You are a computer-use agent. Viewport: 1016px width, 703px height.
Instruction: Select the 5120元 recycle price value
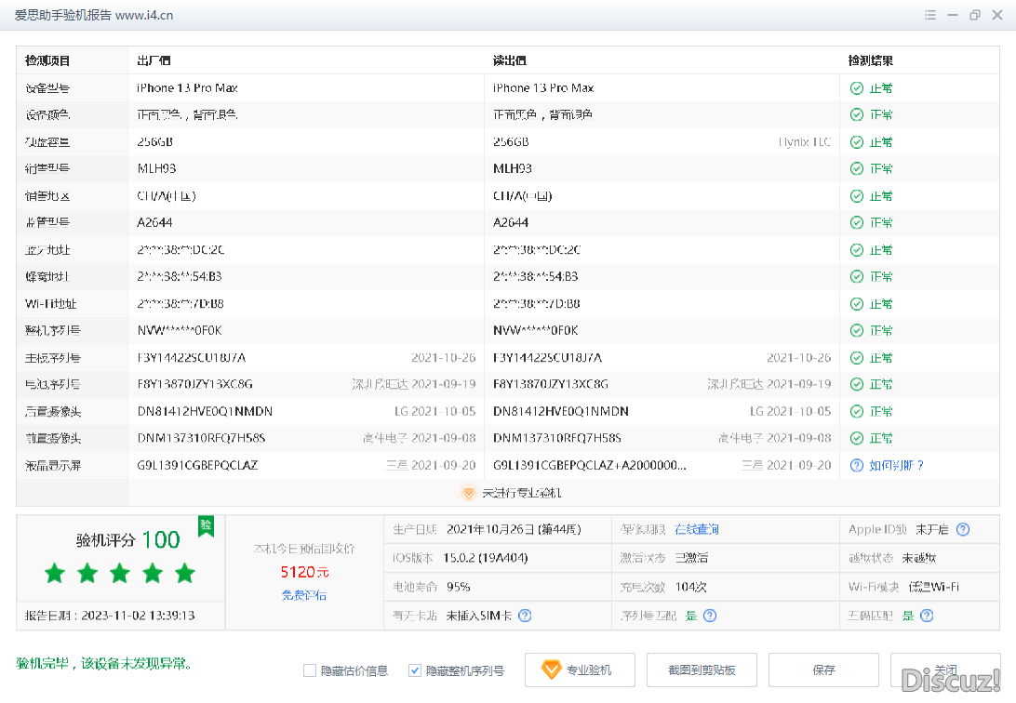pos(304,572)
